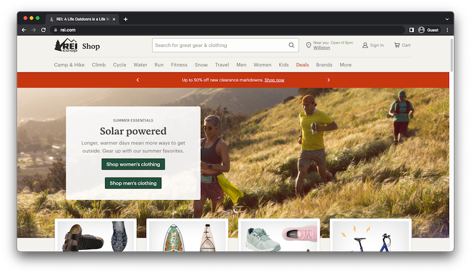471x274 pixels.
Task: Show previous promo banner message
Action: click(137, 80)
